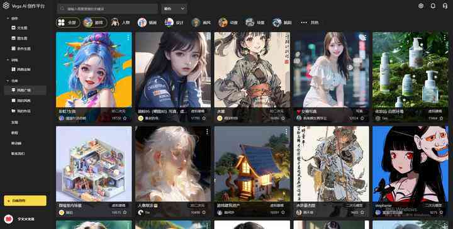Open the 条件生图 sidebar item
Viewport: 453px width, 229px height.
point(21,48)
